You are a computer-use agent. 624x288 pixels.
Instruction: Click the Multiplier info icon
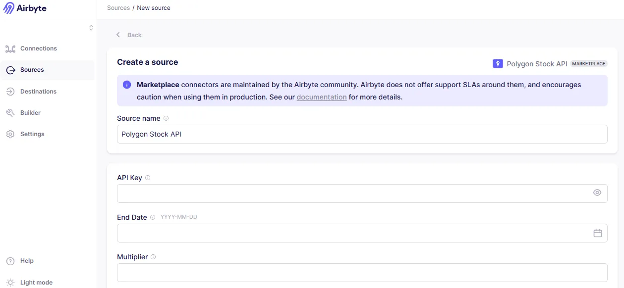[153, 257]
